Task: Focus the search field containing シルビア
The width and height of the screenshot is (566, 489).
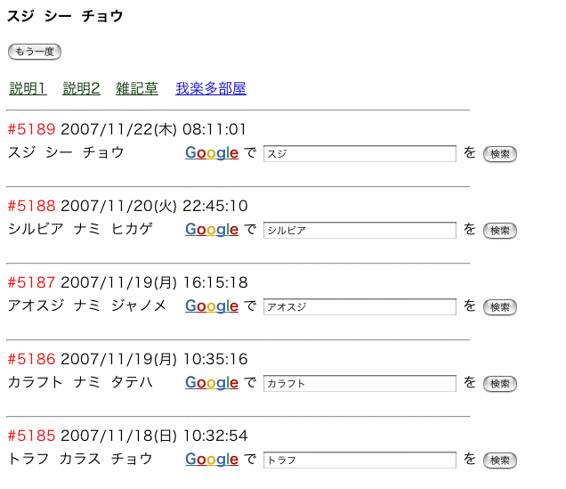Action: pyautogui.click(x=360, y=231)
